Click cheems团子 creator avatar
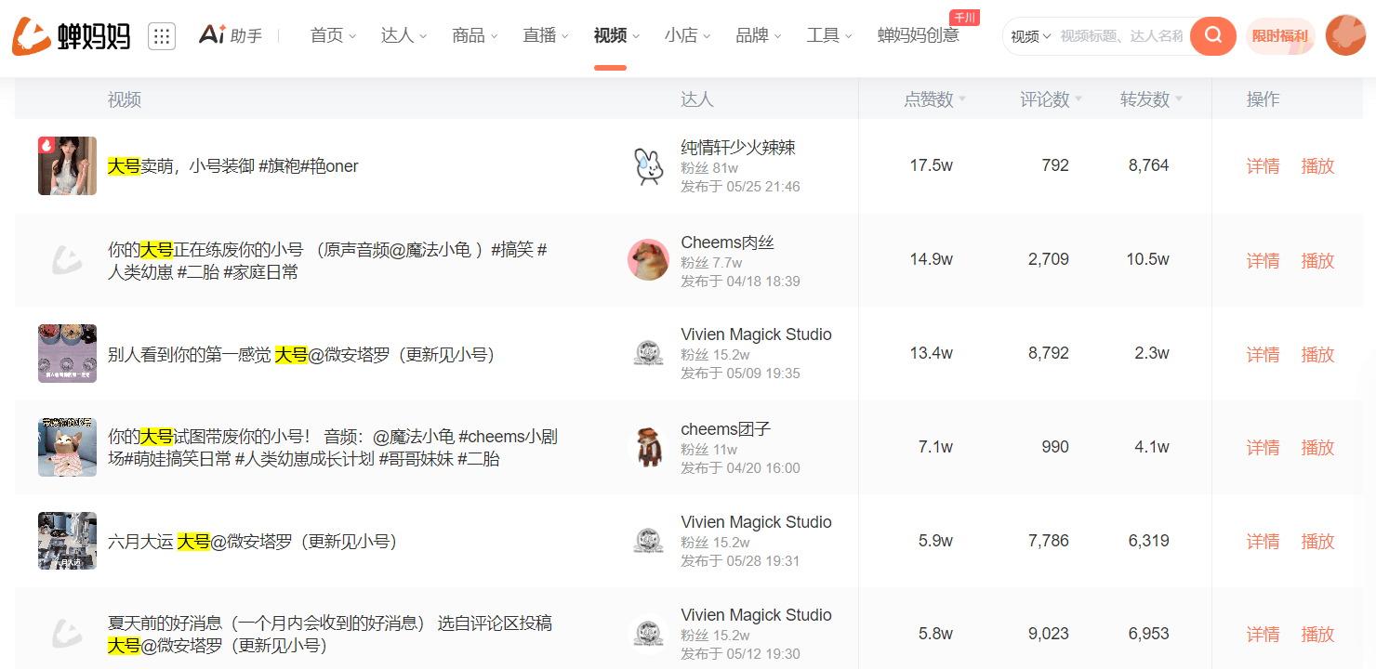 pos(647,447)
